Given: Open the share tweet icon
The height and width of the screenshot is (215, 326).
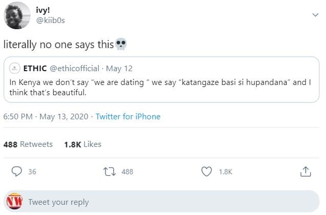Looking at the screenshot, I should point(306,171).
